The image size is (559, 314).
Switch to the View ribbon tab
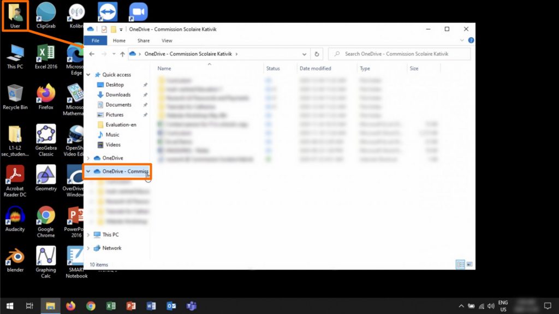tap(167, 40)
